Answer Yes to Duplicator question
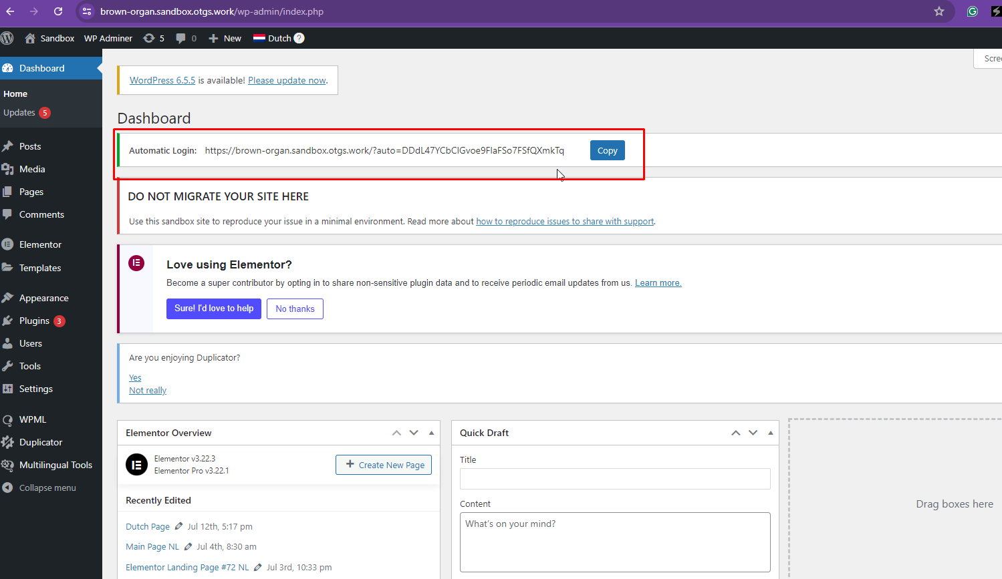 pos(135,378)
